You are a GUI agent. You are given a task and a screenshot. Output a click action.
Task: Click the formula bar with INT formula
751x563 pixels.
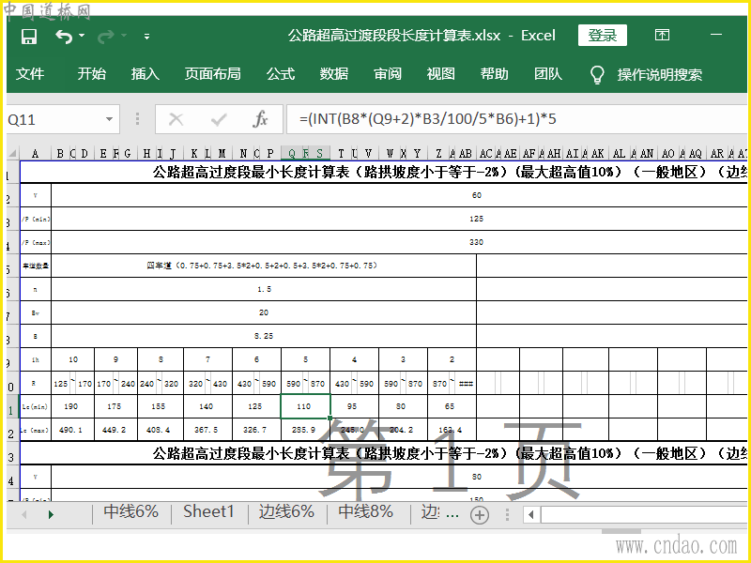pyautogui.click(x=516, y=119)
